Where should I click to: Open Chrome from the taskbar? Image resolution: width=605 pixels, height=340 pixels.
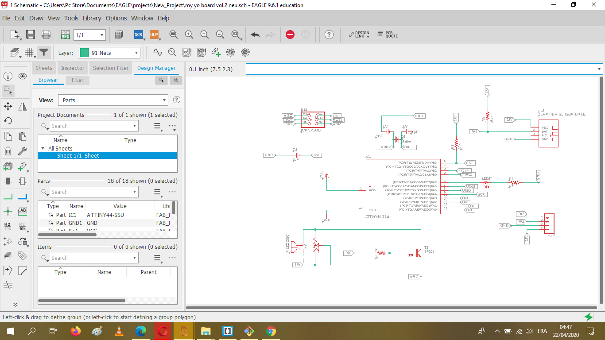271,331
